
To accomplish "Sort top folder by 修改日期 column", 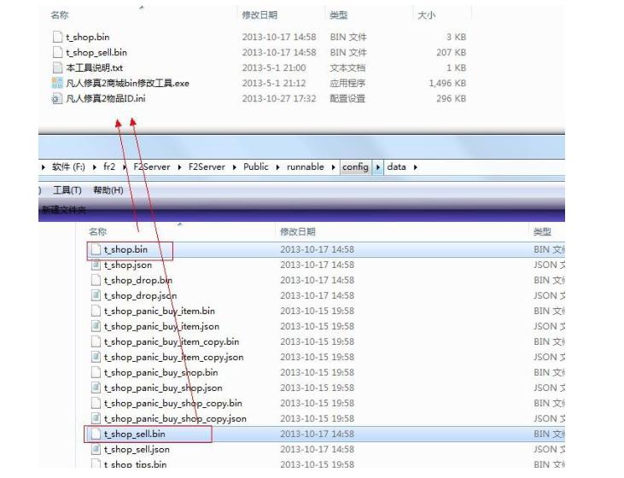I will [x=260, y=15].
